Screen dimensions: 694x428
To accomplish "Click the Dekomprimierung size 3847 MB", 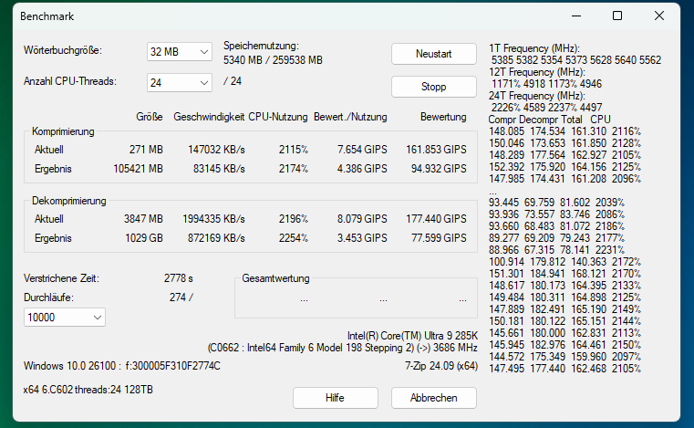I will pos(143,218).
